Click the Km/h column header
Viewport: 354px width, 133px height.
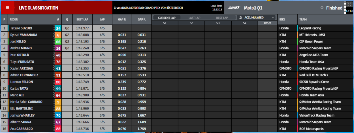coord(267,23)
